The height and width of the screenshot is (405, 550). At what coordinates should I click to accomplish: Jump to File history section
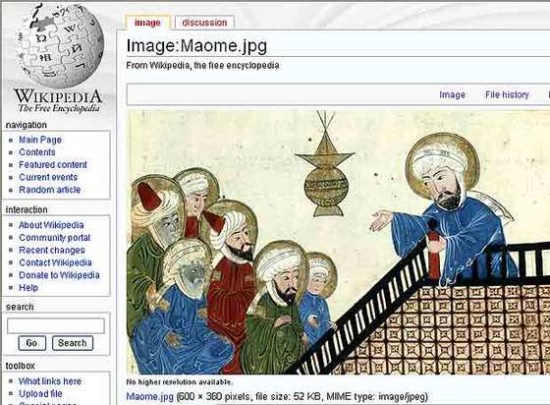coord(507,94)
